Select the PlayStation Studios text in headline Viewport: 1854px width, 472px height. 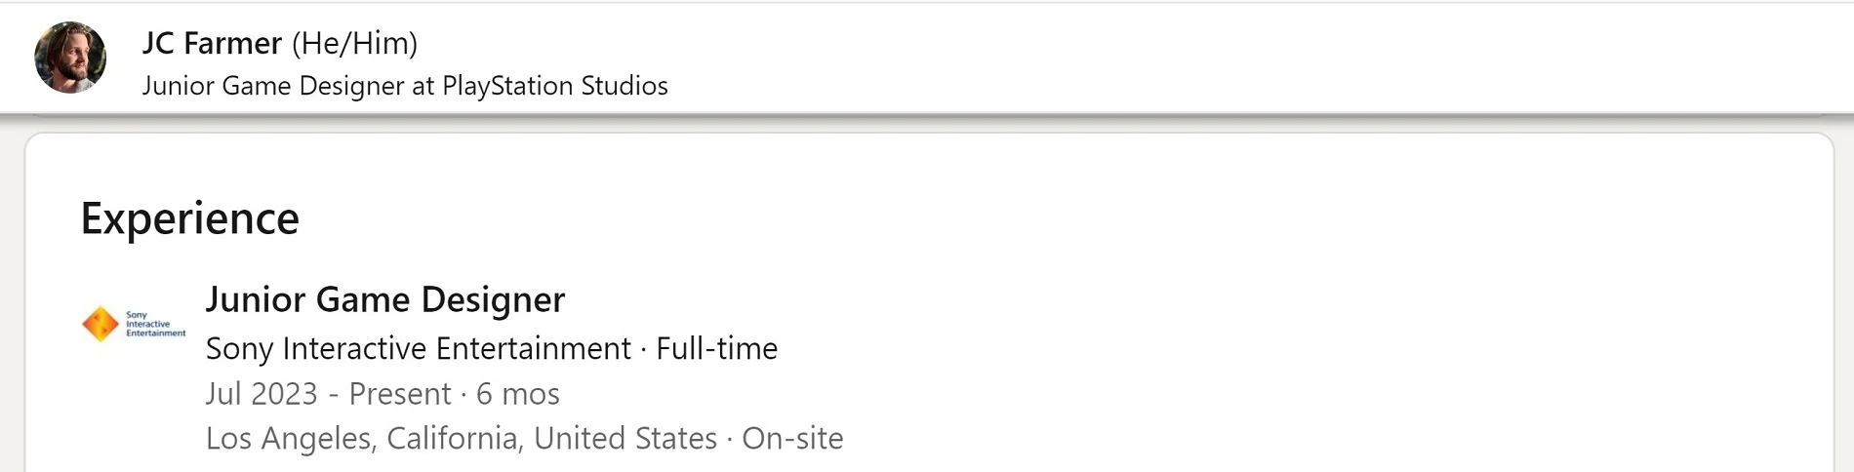tap(554, 86)
